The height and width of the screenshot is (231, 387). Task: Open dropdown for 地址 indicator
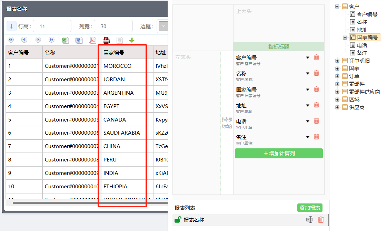pos(308,105)
